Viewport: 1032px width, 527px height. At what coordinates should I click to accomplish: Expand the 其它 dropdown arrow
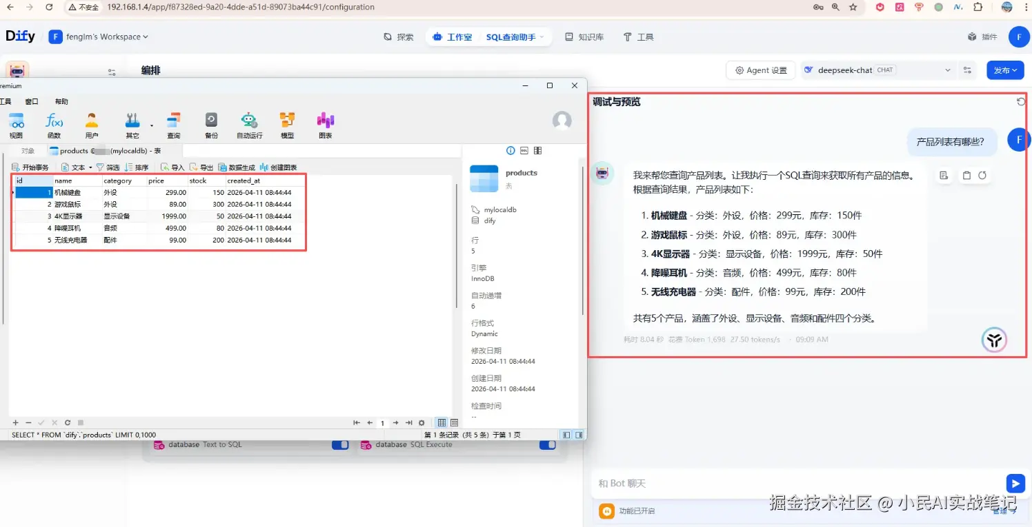[151, 125]
